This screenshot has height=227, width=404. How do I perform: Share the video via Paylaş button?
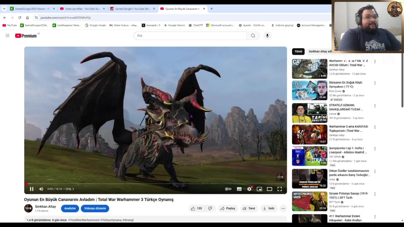click(228, 208)
